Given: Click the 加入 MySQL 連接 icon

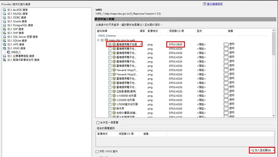Looking at the screenshot, I should point(5,13).
